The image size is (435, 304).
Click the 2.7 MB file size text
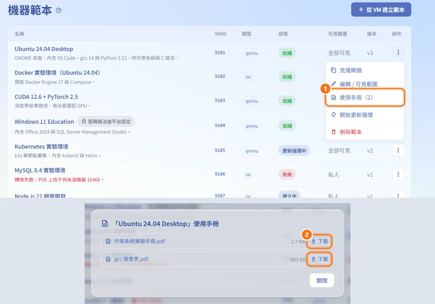pos(298,242)
